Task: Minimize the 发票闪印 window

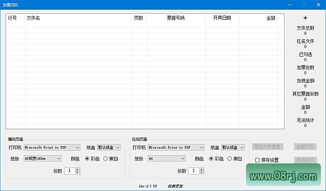Action: coord(290,5)
